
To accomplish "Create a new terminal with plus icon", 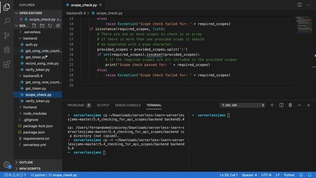I will pyautogui.click(x=272, y=105).
